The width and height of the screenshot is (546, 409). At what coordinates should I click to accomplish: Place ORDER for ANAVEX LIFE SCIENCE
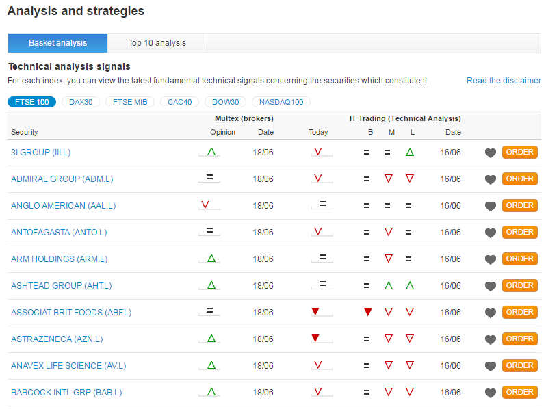coord(520,365)
